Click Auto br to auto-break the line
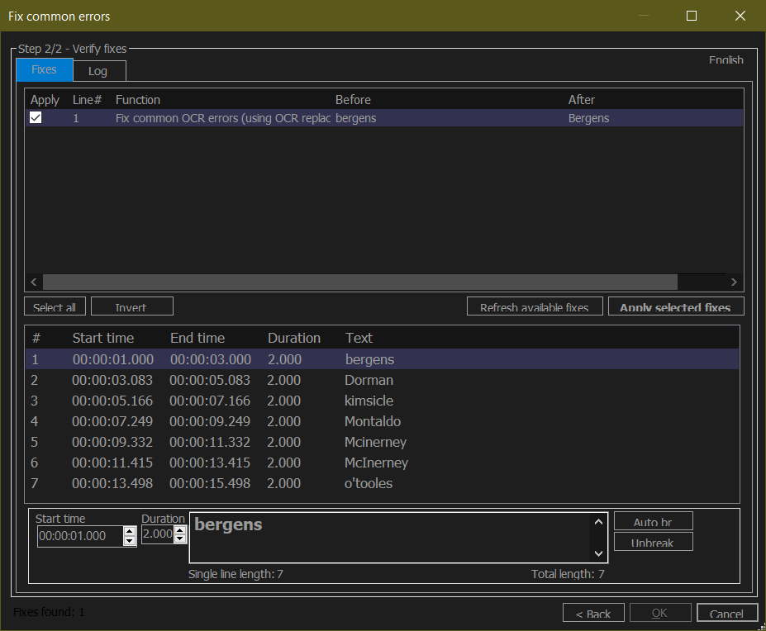Image resolution: width=766 pixels, height=631 pixels. coord(653,520)
